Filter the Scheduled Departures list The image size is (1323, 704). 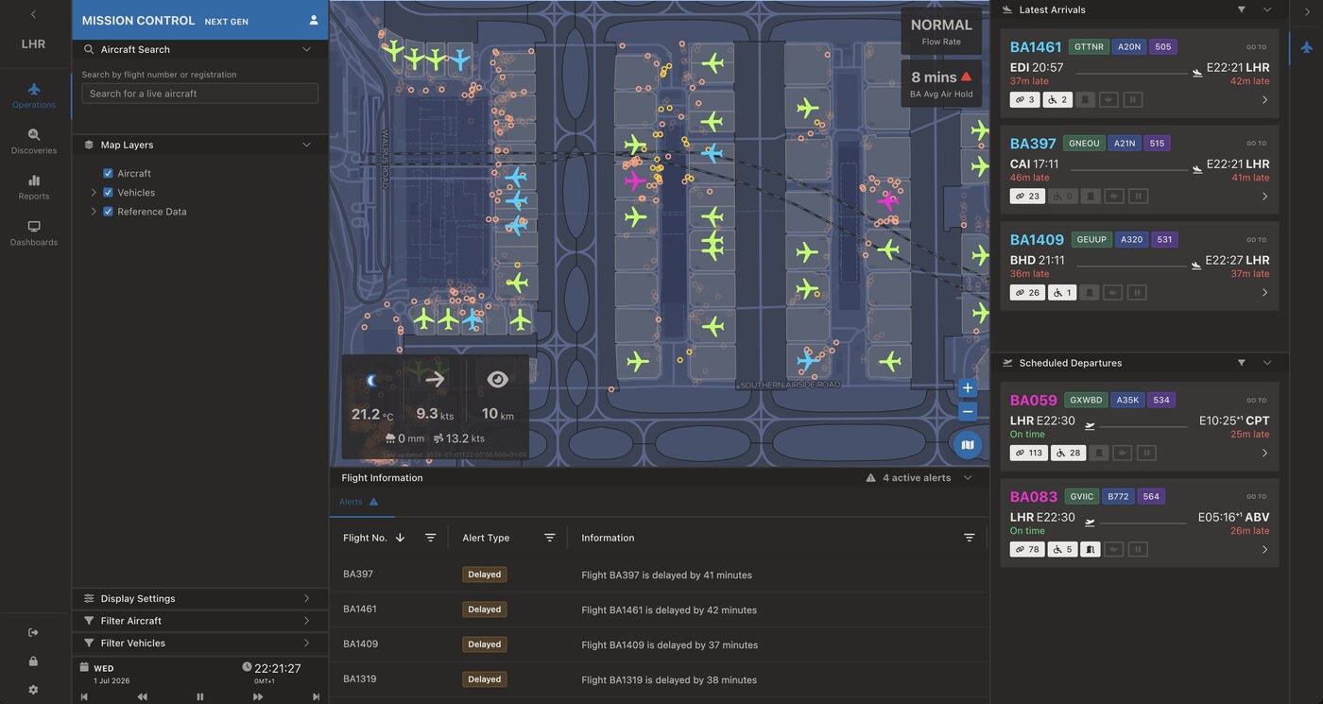click(1242, 363)
